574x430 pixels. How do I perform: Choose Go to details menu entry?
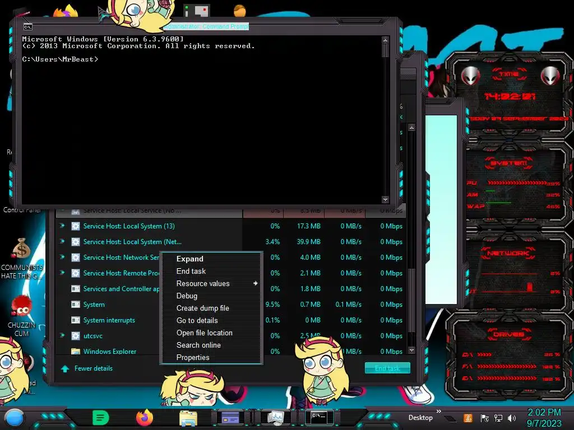tap(211, 321)
